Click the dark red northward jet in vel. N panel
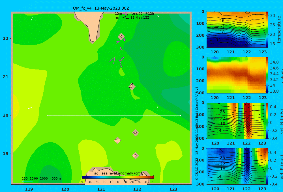The height and width of the screenshot is (192, 283). point(247,119)
